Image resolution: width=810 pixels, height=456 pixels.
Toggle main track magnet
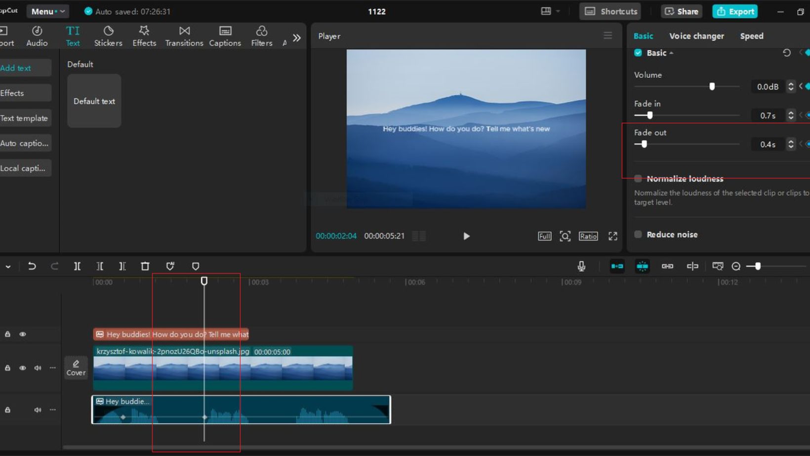click(617, 266)
